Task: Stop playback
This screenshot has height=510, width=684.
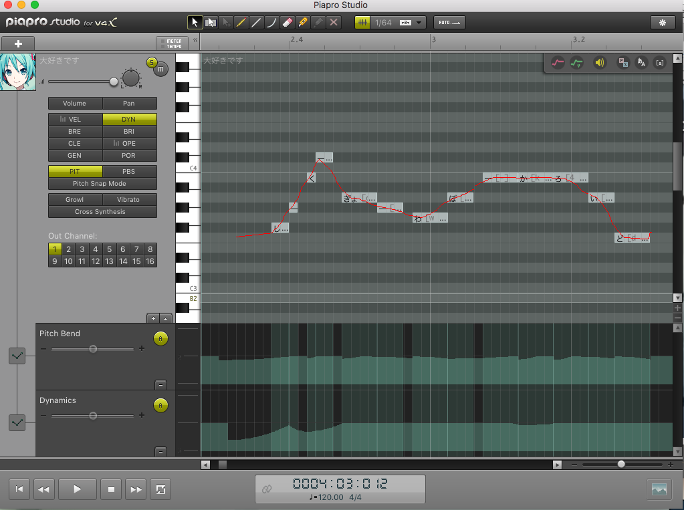Action: pos(111,489)
